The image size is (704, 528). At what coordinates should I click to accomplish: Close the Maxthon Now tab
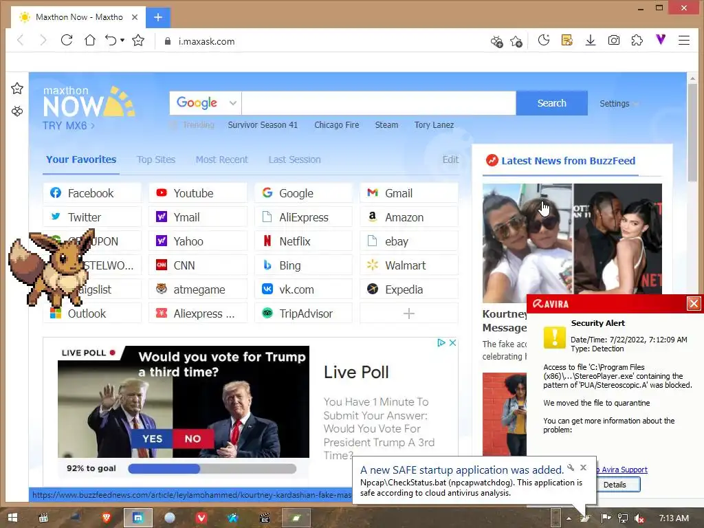135,17
